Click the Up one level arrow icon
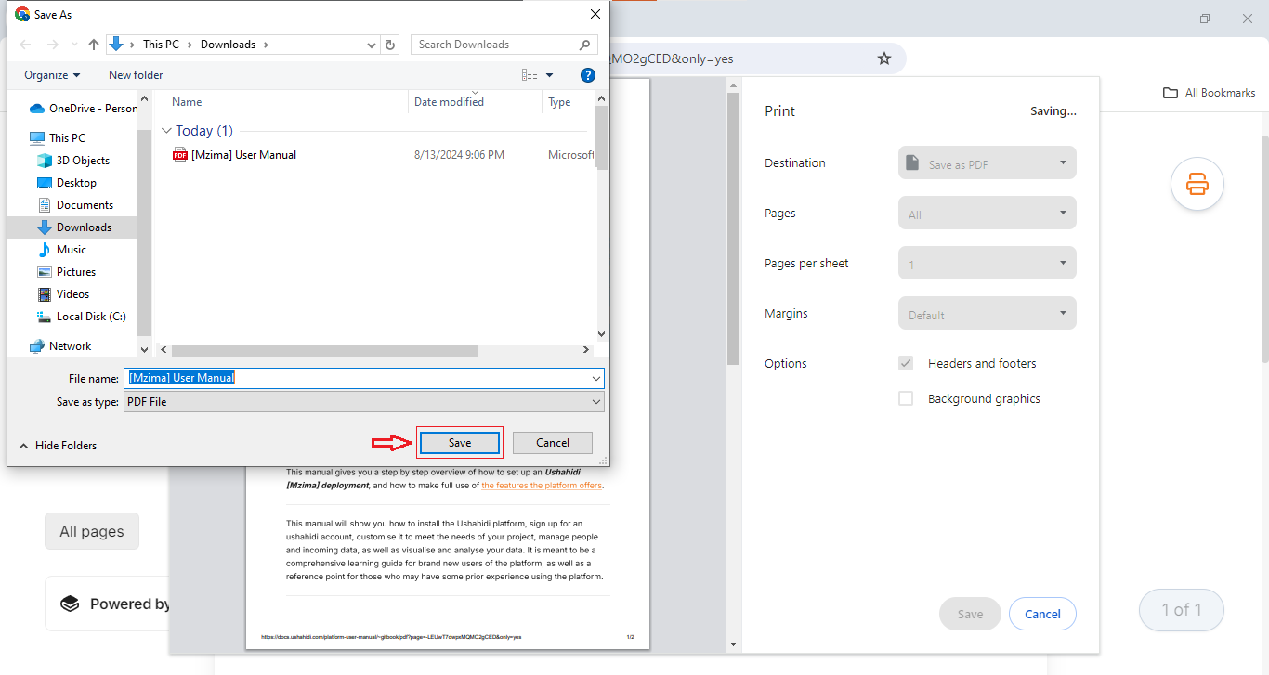The image size is (1269, 675). point(94,45)
